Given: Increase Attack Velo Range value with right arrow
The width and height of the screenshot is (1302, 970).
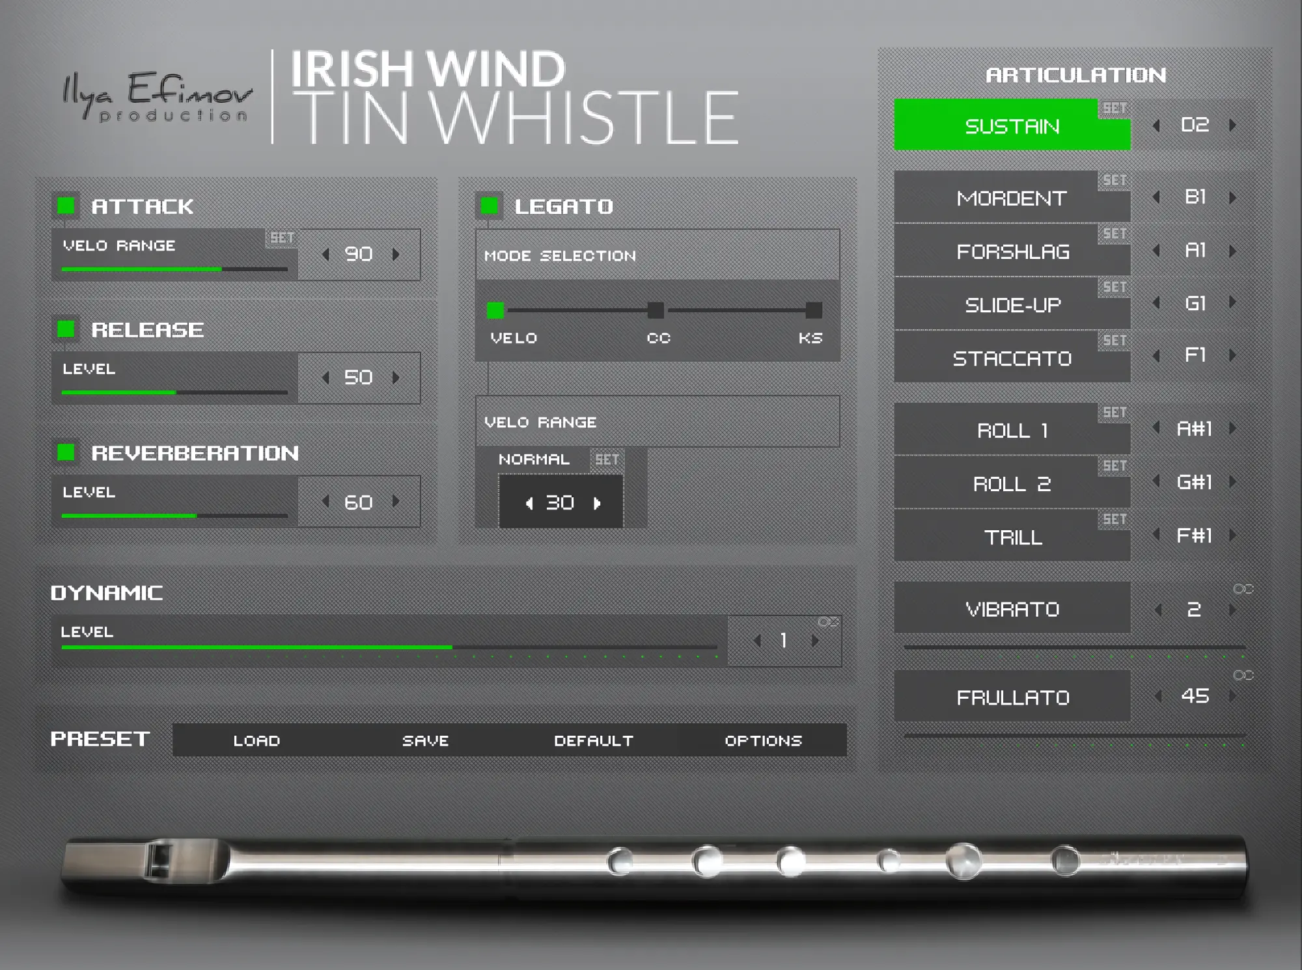Looking at the screenshot, I should pos(396,254).
